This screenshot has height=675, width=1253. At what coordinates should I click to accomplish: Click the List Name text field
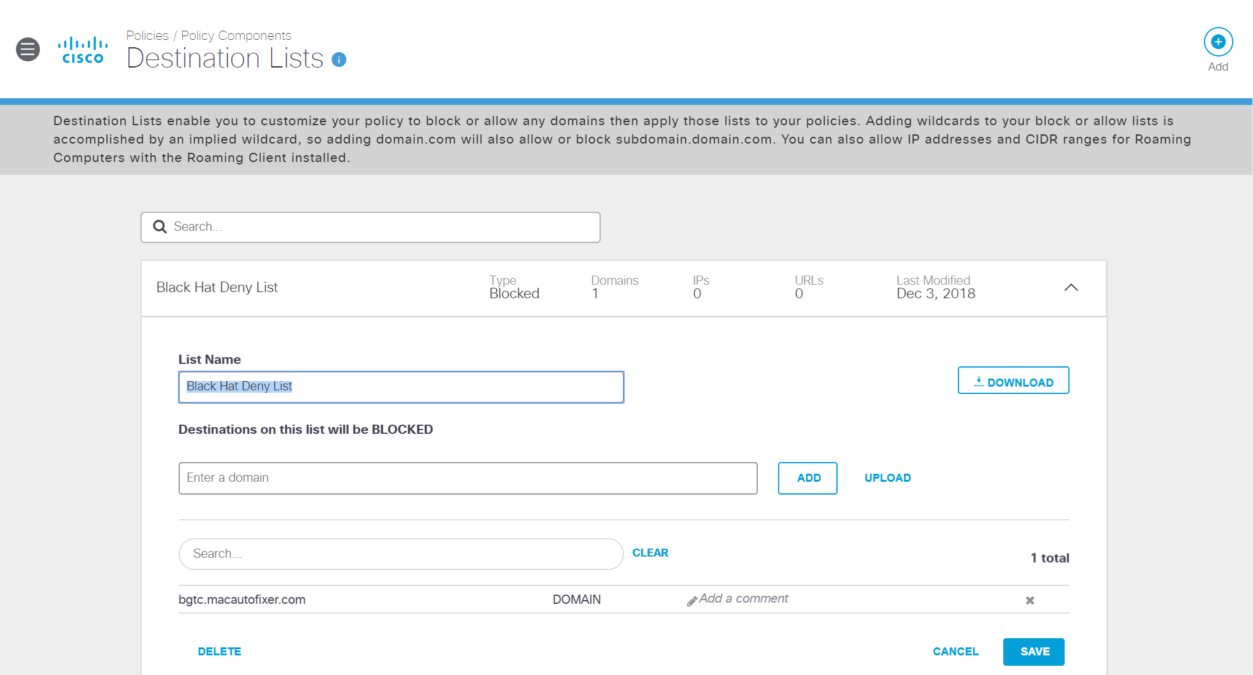tap(401, 387)
